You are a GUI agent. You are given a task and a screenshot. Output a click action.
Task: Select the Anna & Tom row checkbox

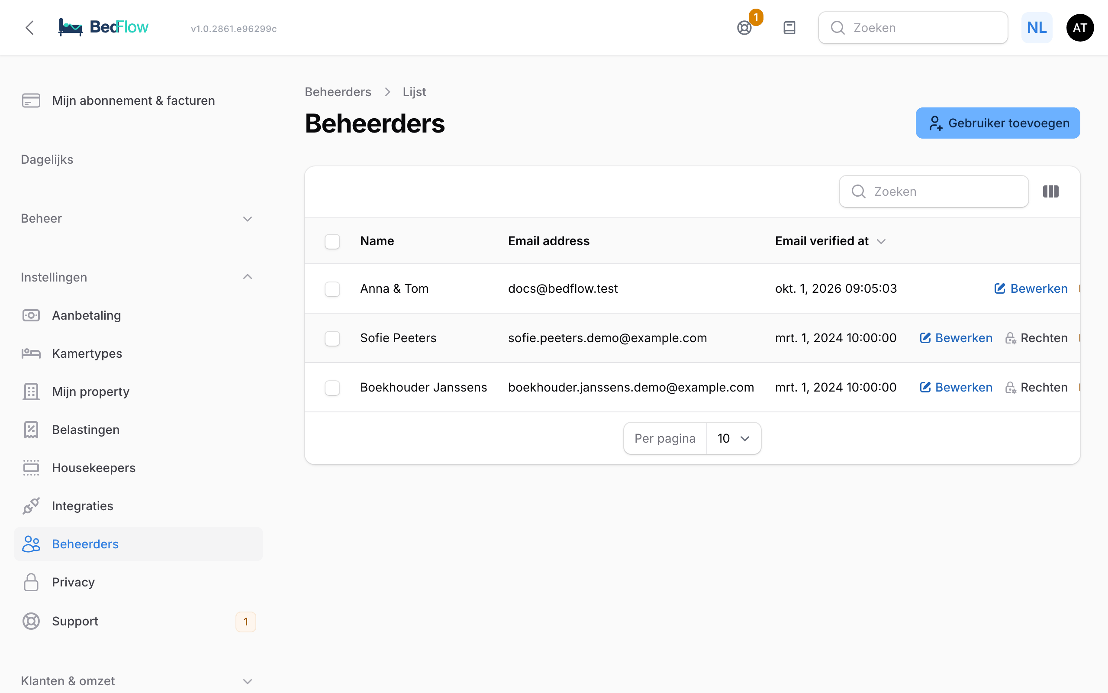coord(332,289)
